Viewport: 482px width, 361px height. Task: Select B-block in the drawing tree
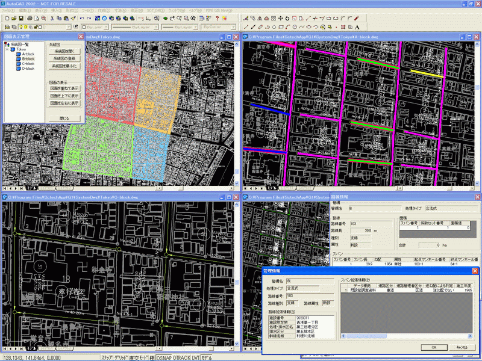point(28,58)
